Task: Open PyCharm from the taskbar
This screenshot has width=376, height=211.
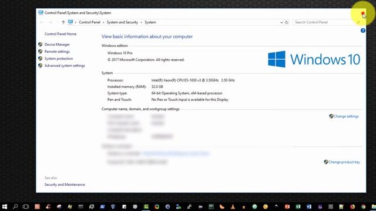Action: [x=211, y=206]
